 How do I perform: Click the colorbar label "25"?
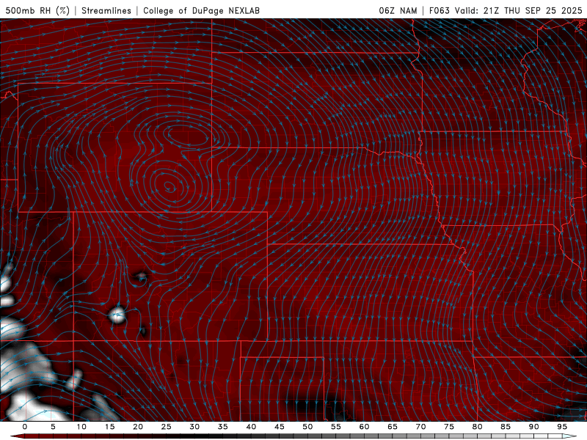(167, 427)
